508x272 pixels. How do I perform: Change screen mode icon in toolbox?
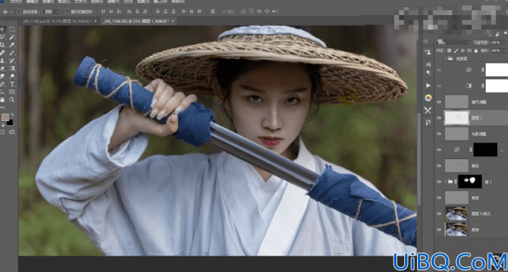point(12,132)
